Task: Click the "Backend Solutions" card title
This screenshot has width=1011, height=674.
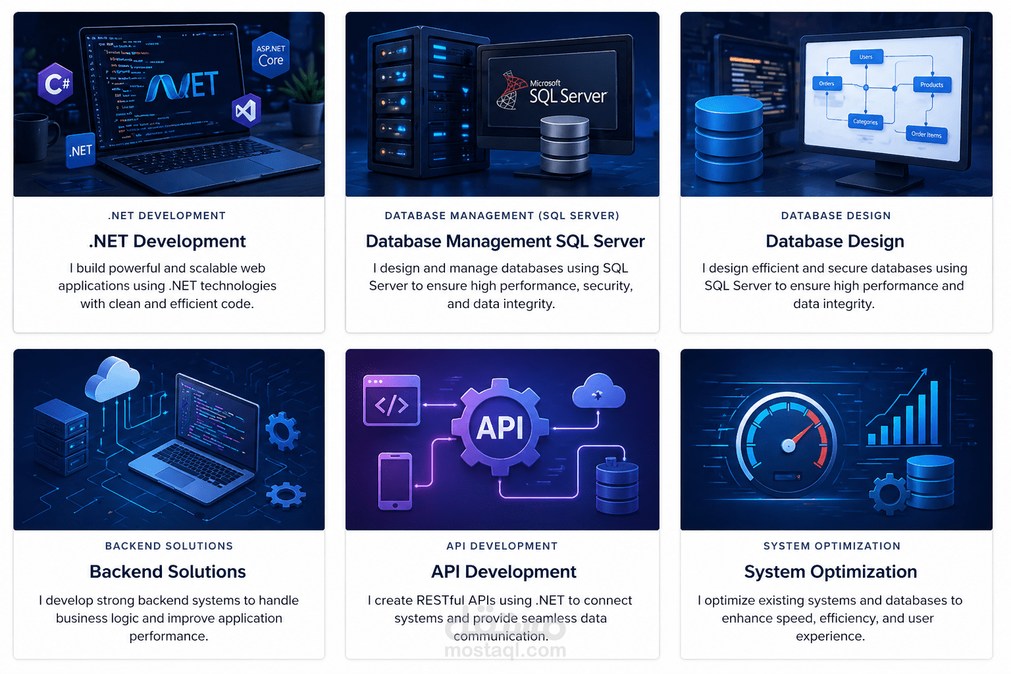Action: click(168, 572)
